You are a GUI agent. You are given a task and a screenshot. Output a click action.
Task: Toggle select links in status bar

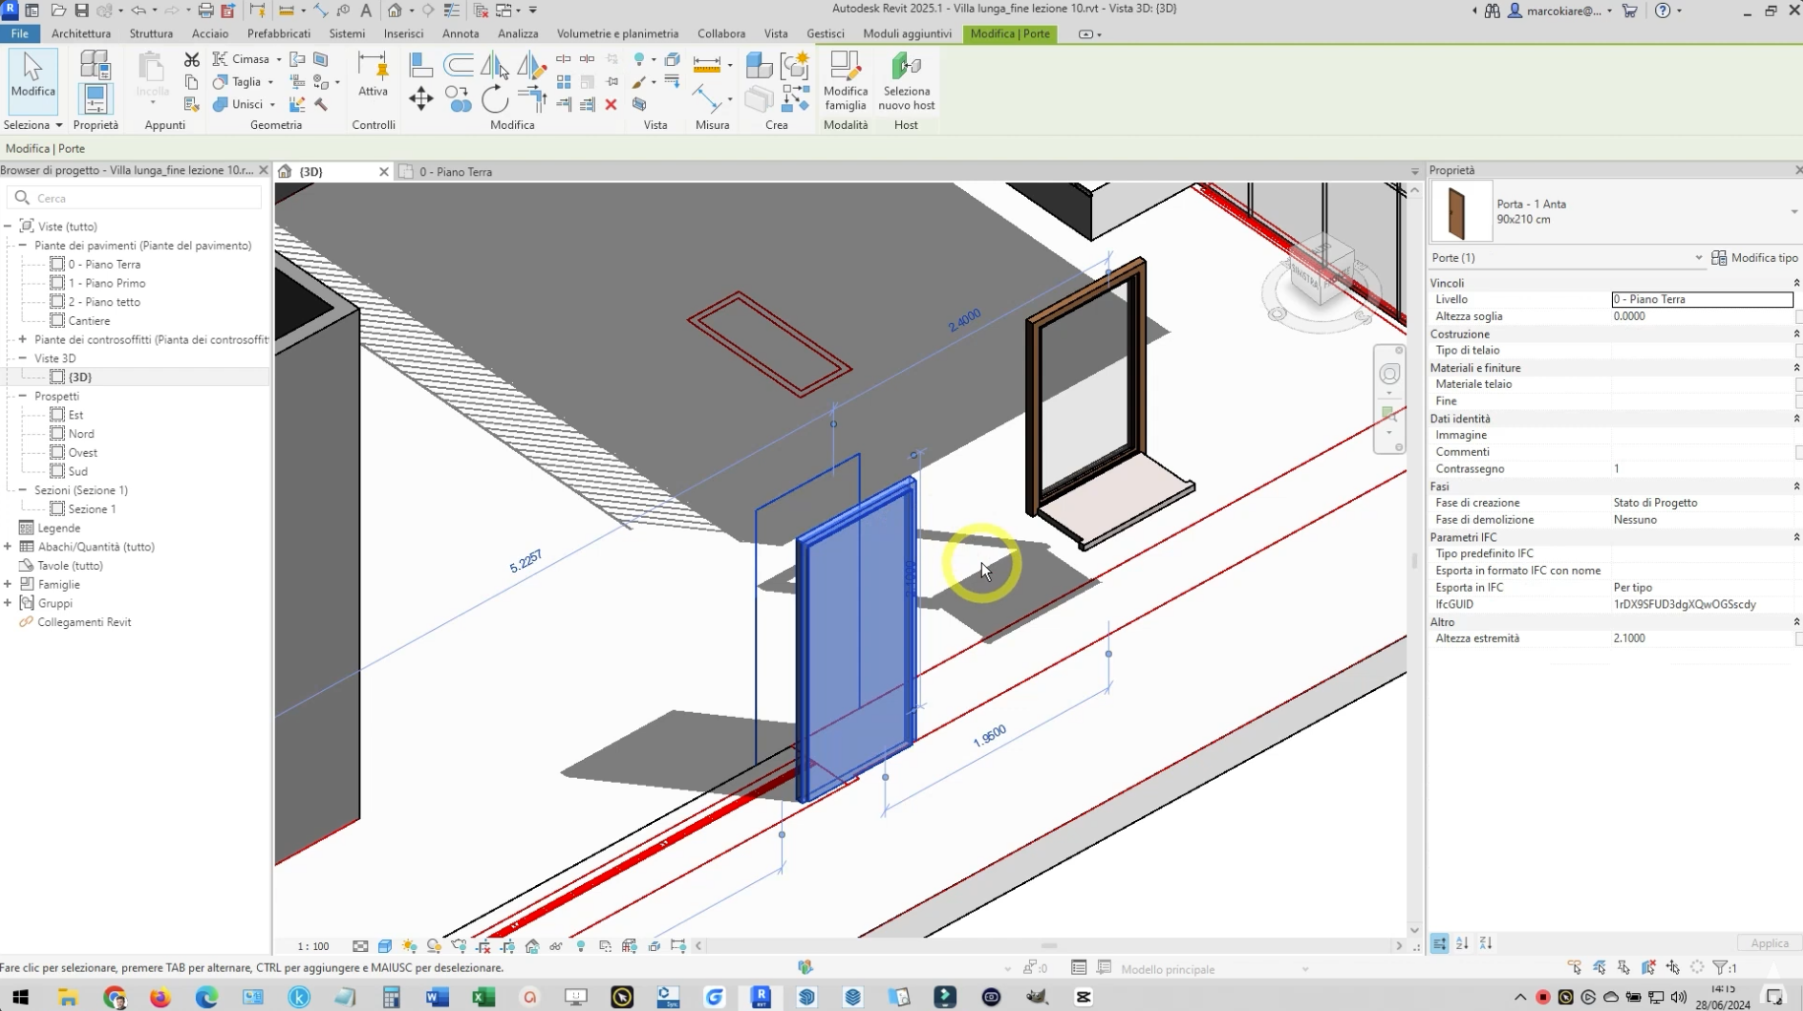tap(1575, 969)
